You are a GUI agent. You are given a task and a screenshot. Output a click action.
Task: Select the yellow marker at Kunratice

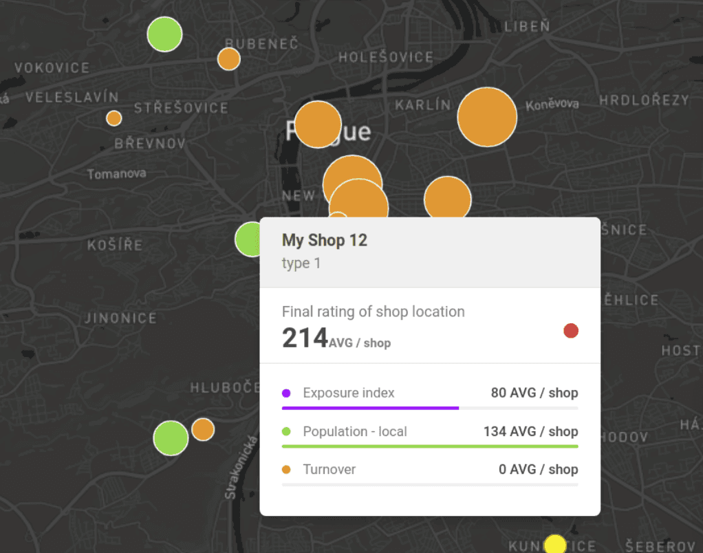coord(555,543)
